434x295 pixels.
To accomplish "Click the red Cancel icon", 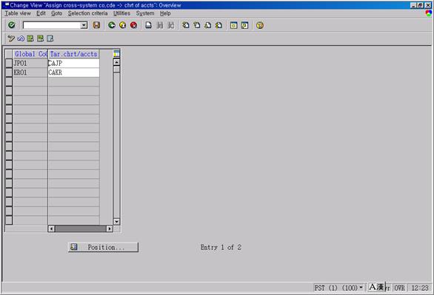I will pos(134,25).
